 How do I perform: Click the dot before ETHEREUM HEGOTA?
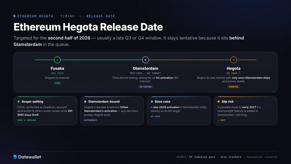[14, 16]
